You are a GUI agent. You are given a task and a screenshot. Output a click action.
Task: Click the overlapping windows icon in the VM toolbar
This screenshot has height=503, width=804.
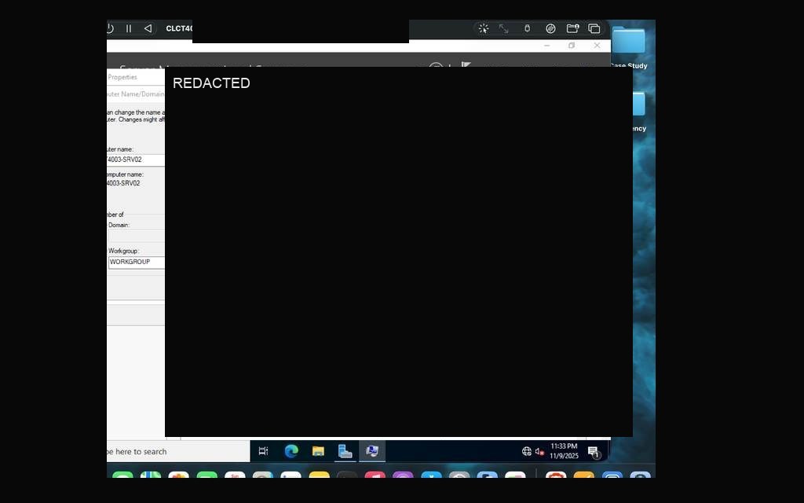[594, 29]
